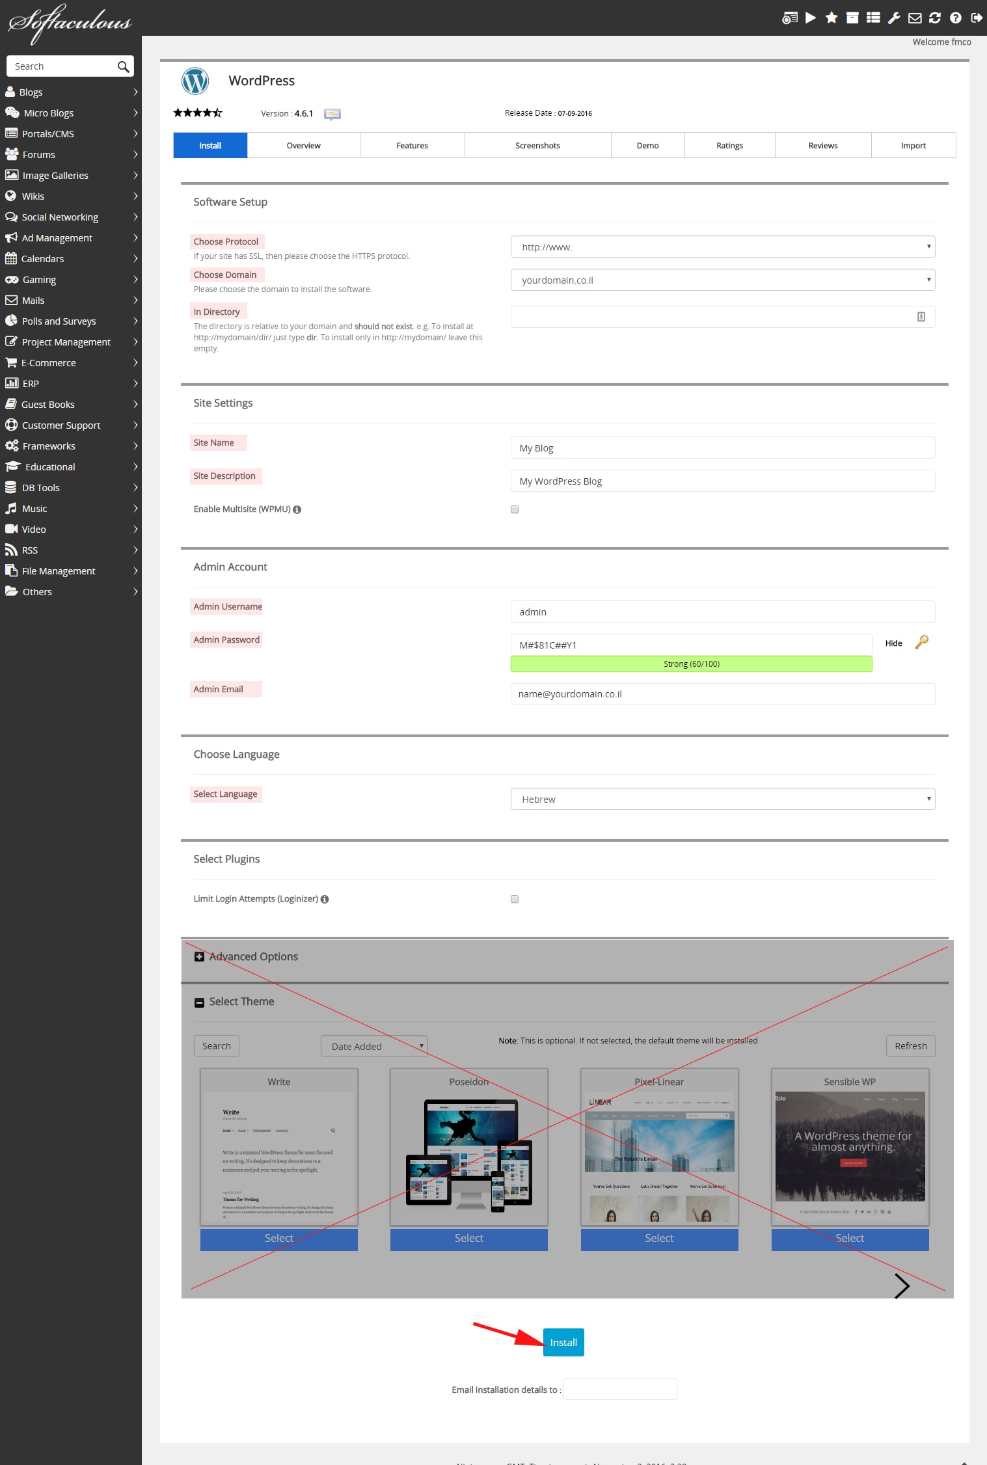Switch to the Demo tab
Image resolution: width=987 pixels, height=1465 pixels.
[x=648, y=146]
